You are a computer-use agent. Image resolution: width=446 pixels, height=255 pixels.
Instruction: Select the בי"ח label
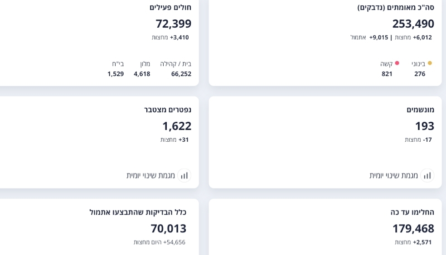click(x=118, y=64)
